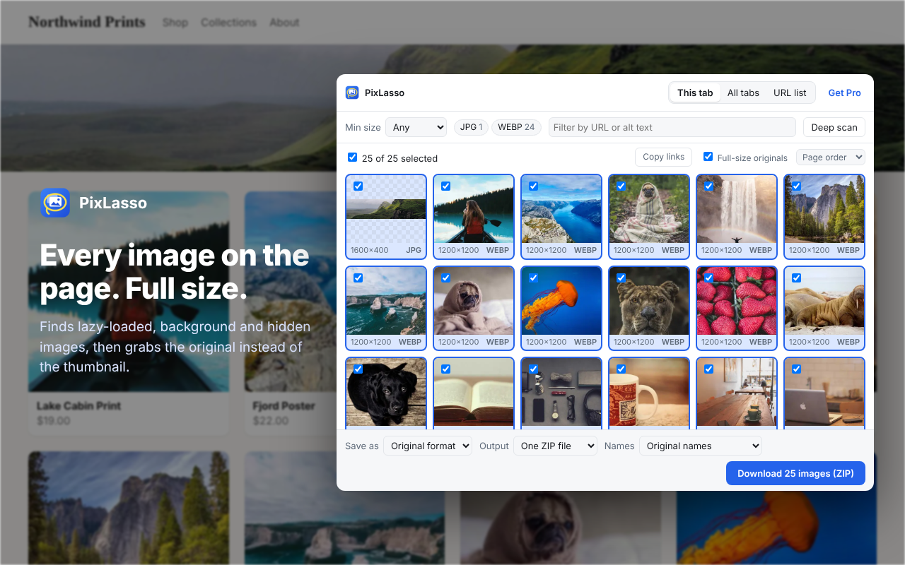Open the Page order sort dropdown
This screenshot has width=905, height=565.
831,157
